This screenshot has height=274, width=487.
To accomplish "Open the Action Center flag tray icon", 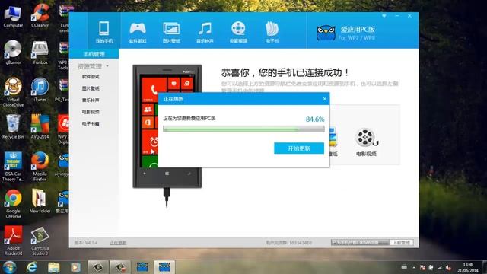I will (x=423, y=267).
